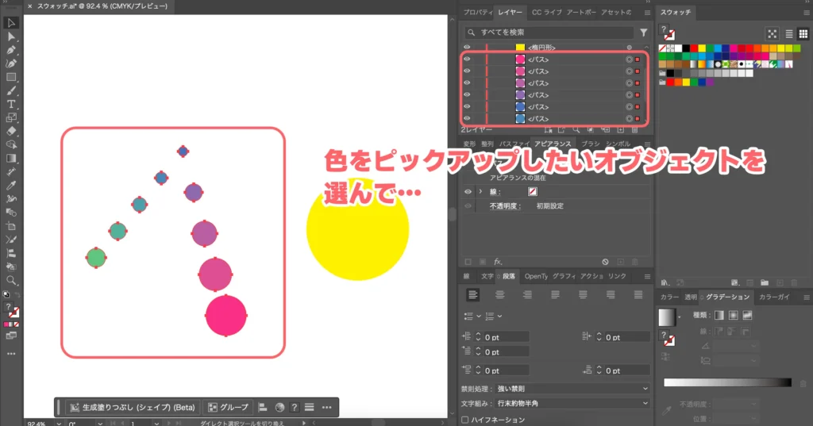Click the fx add effect icon

pyautogui.click(x=498, y=262)
